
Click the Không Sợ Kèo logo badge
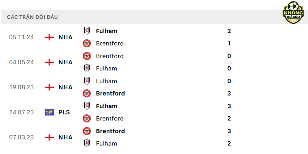[x=293, y=13]
